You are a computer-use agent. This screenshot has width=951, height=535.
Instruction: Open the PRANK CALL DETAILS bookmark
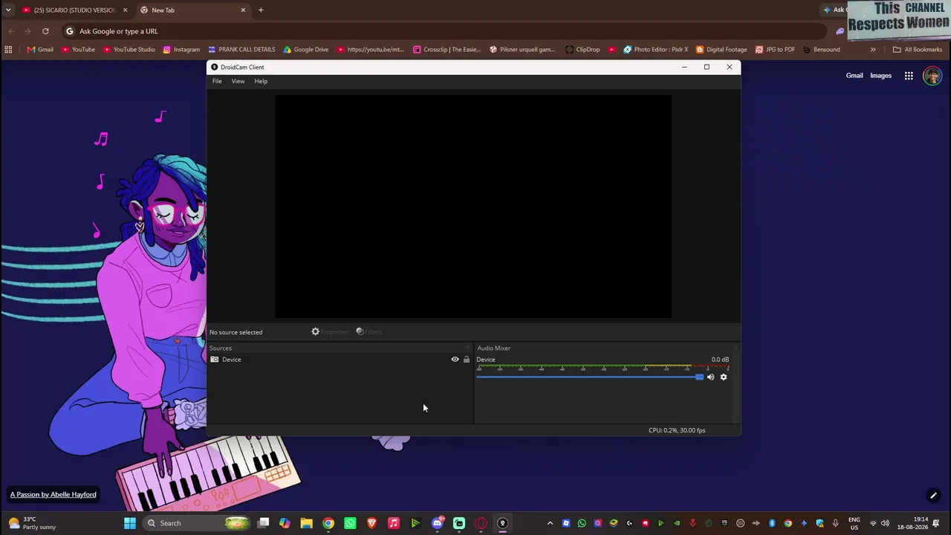coord(241,50)
